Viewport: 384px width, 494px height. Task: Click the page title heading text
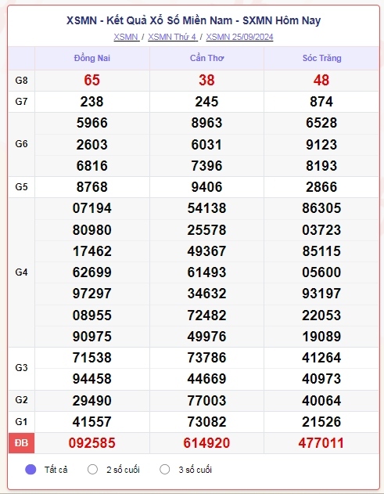pos(194,20)
